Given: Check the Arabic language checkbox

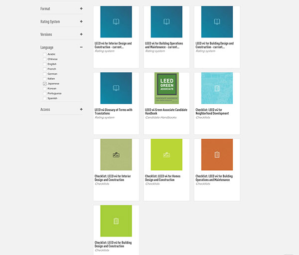Looking at the screenshot, I should click(45, 54).
